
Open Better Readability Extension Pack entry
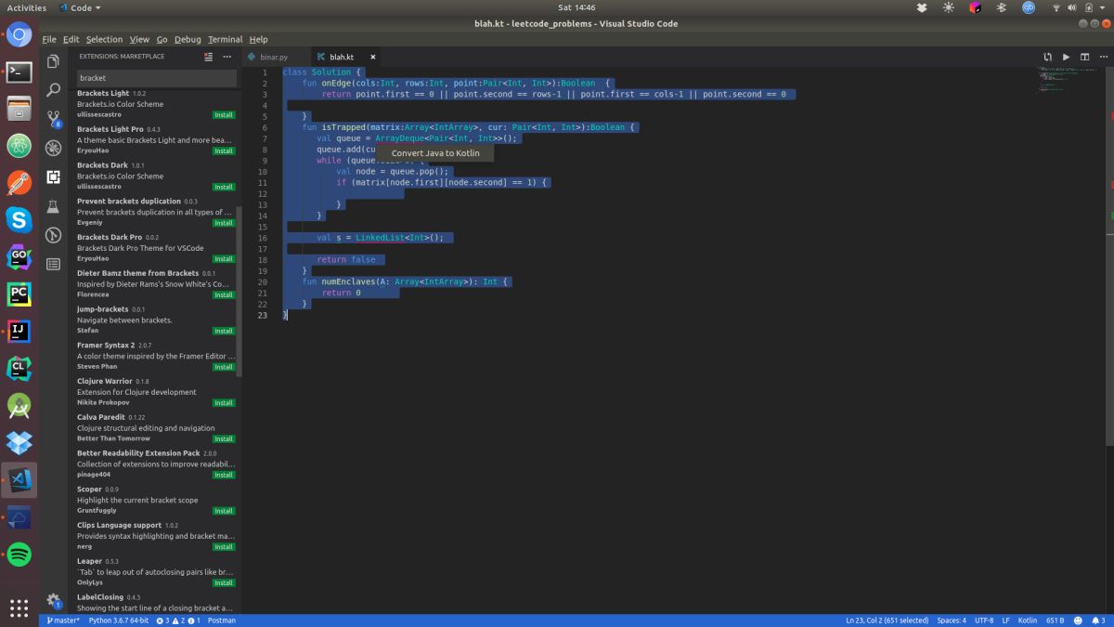click(x=156, y=464)
